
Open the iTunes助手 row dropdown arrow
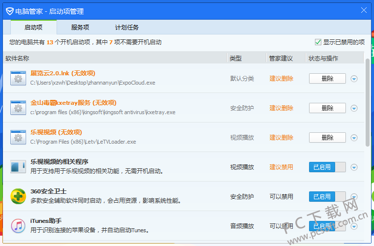click(354, 226)
